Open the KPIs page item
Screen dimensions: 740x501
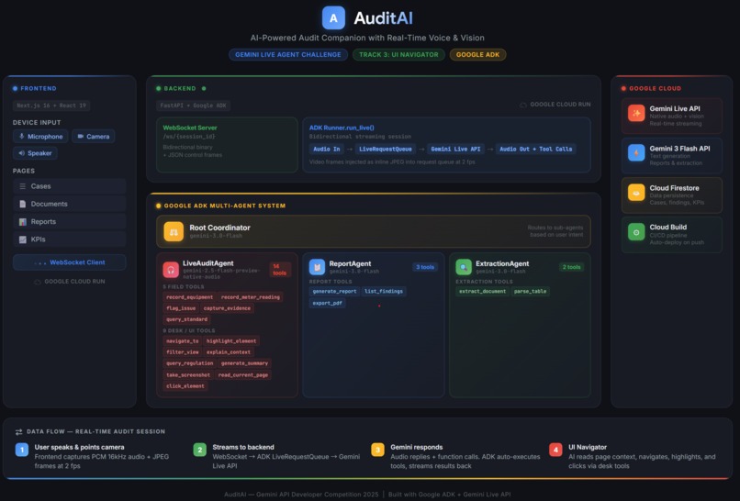70,239
